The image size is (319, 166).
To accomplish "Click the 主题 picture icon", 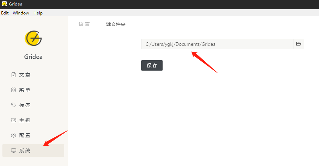I will [x=13, y=120].
